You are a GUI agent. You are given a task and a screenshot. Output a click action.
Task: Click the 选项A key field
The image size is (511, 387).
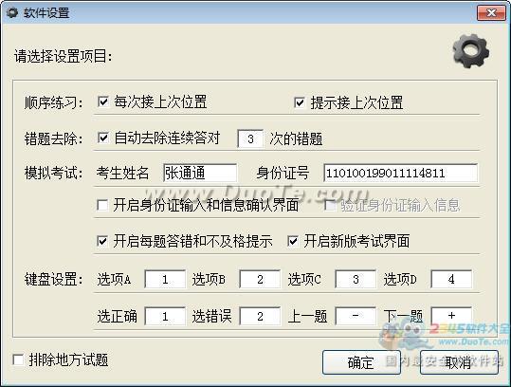165,279
